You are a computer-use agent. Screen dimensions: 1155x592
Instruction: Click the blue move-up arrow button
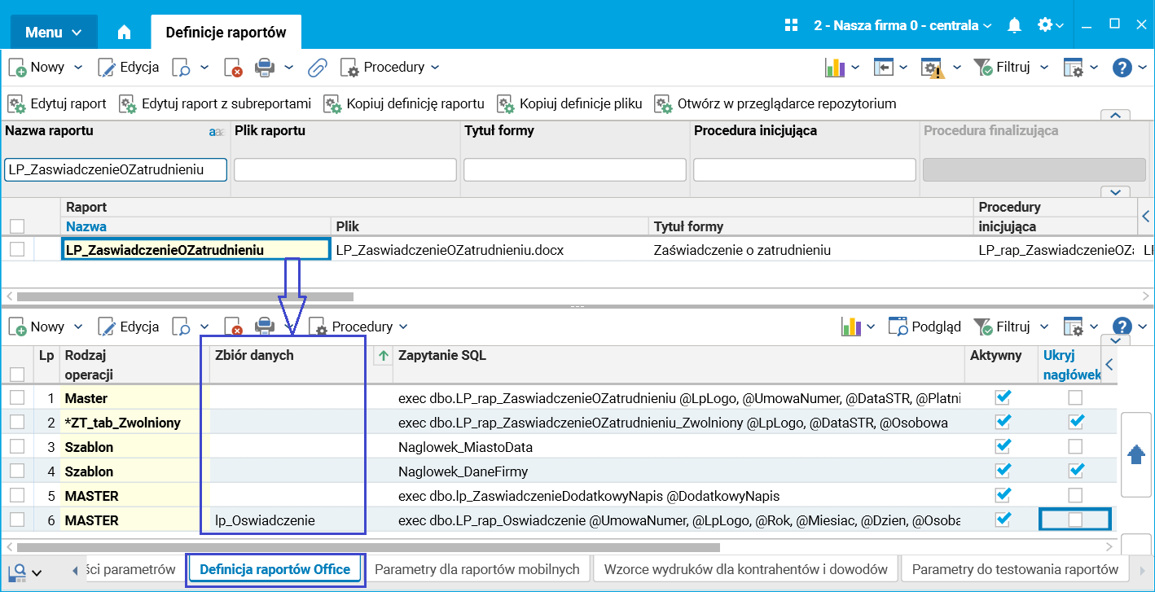[x=1136, y=455]
